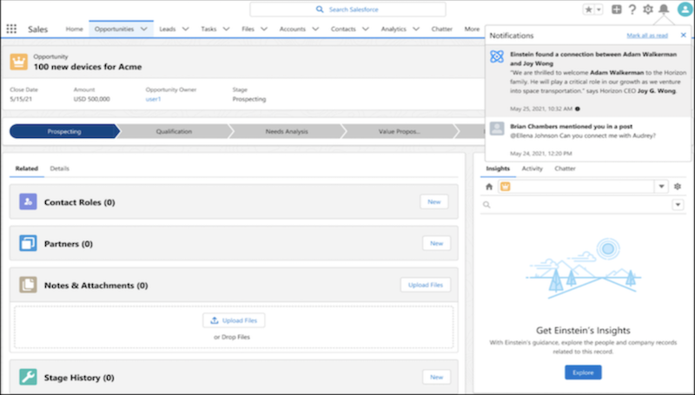
Task: Switch to the side panel Chatter tab
Action: click(565, 168)
